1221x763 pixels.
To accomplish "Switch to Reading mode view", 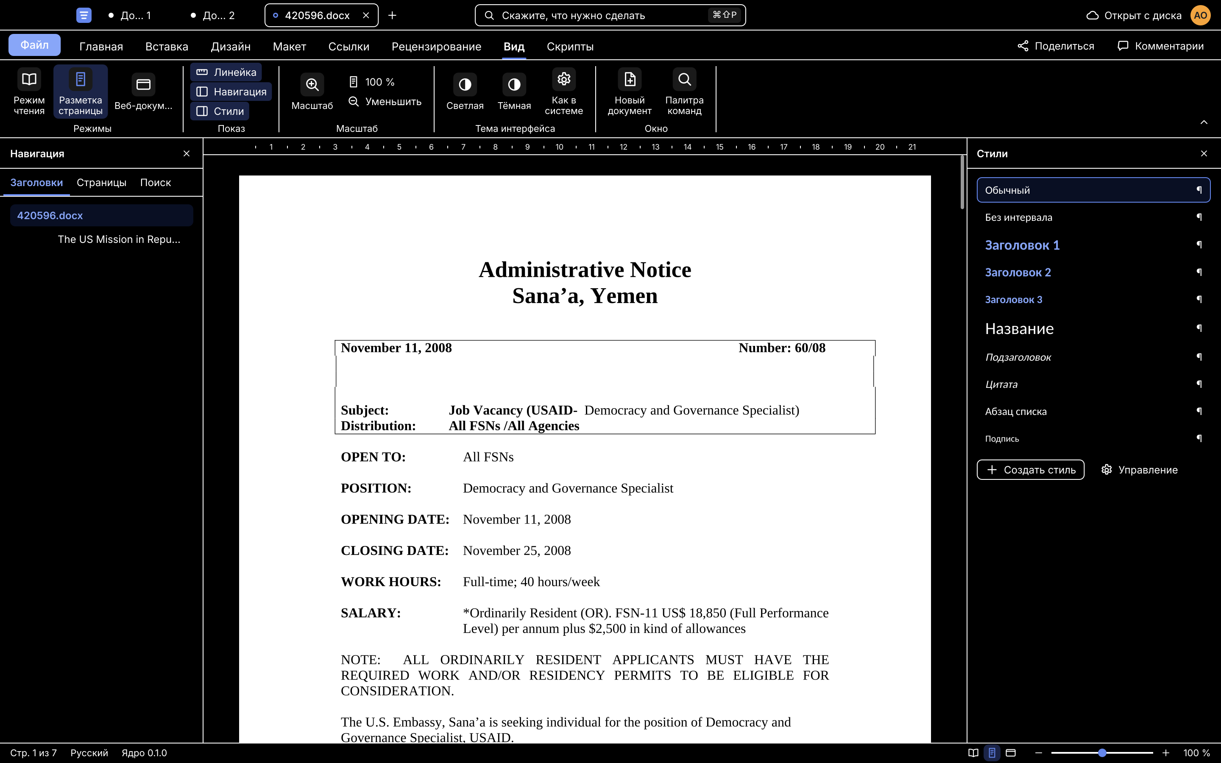I will (29, 91).
